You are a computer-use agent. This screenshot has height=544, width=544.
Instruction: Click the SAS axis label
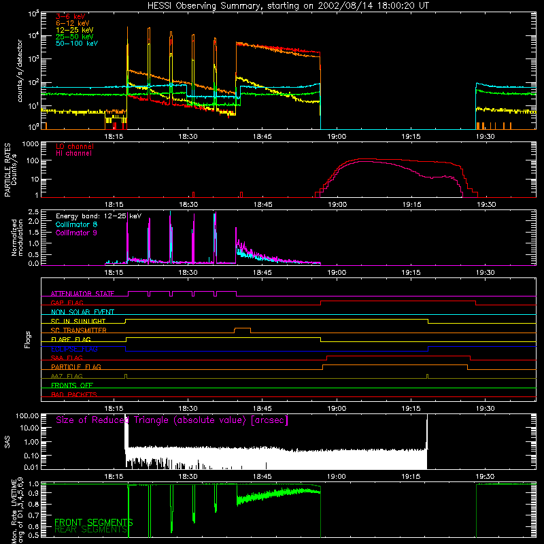7,442
